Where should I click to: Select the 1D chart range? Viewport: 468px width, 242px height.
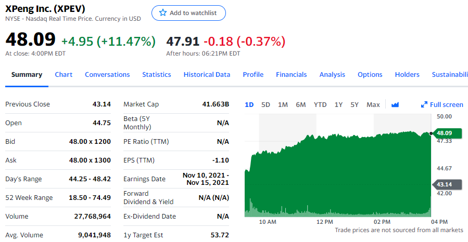249,104
